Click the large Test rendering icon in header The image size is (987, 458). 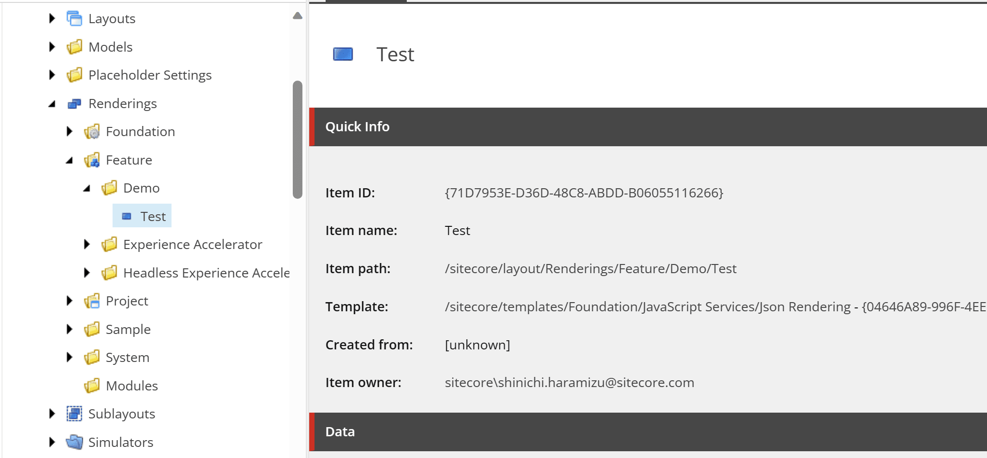click(x=343, y=54)
